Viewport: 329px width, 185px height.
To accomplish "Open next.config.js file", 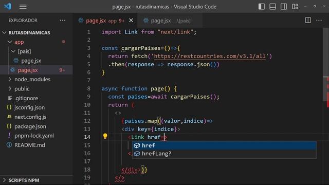I will (30, 117).
